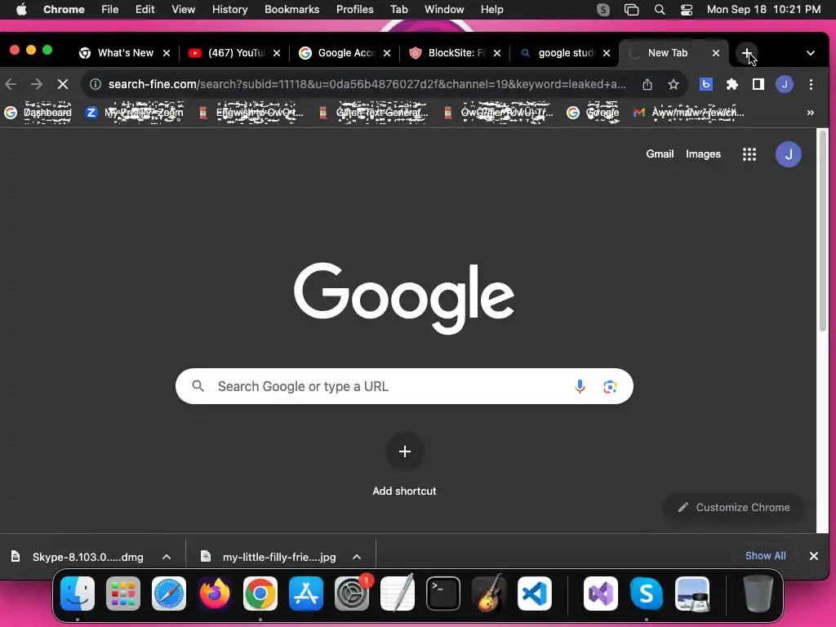Click Customize Chrome button

(x=734, y=507)
